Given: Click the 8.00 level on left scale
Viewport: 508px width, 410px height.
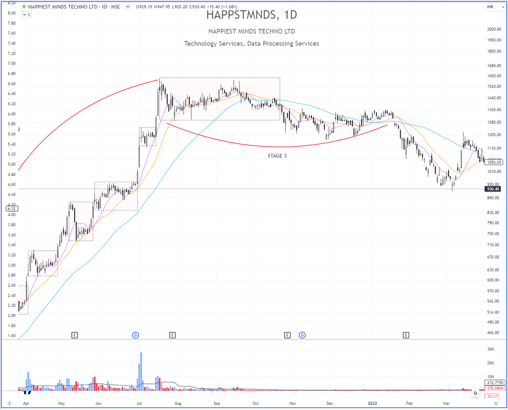Looking at the screenshot, I should coord(11,13).
